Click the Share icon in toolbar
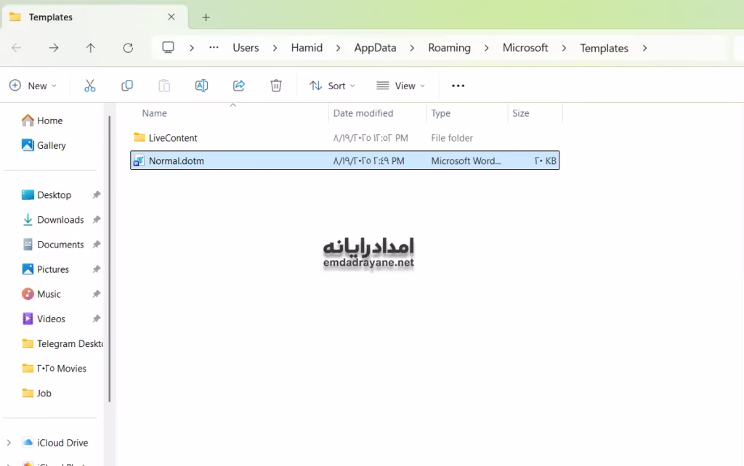 239,86
